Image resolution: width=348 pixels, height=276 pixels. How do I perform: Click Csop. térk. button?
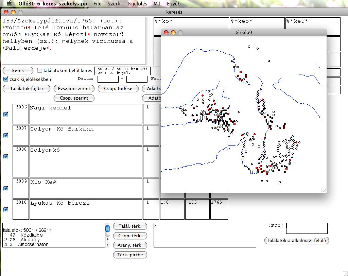(130, 236)
